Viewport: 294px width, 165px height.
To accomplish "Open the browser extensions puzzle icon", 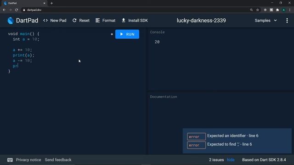I will (x=277, y=10).
